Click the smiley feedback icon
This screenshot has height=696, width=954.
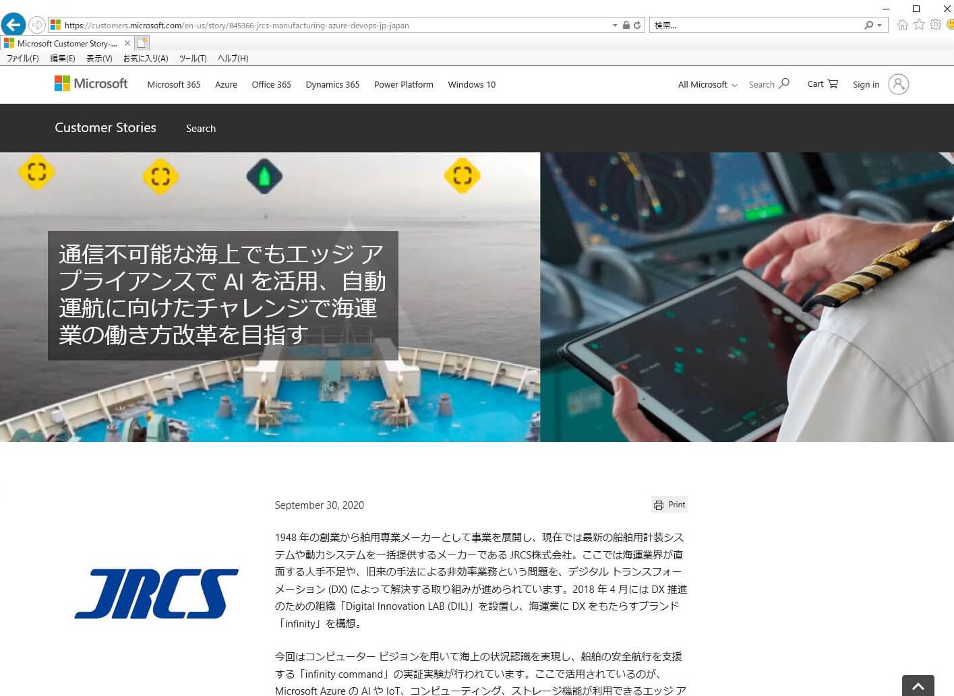951,25
